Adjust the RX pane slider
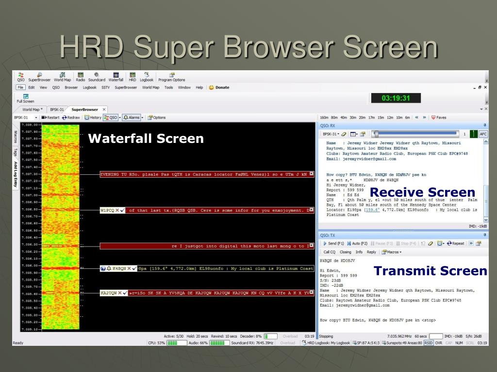Screen dimensions: 497x372 415,134
